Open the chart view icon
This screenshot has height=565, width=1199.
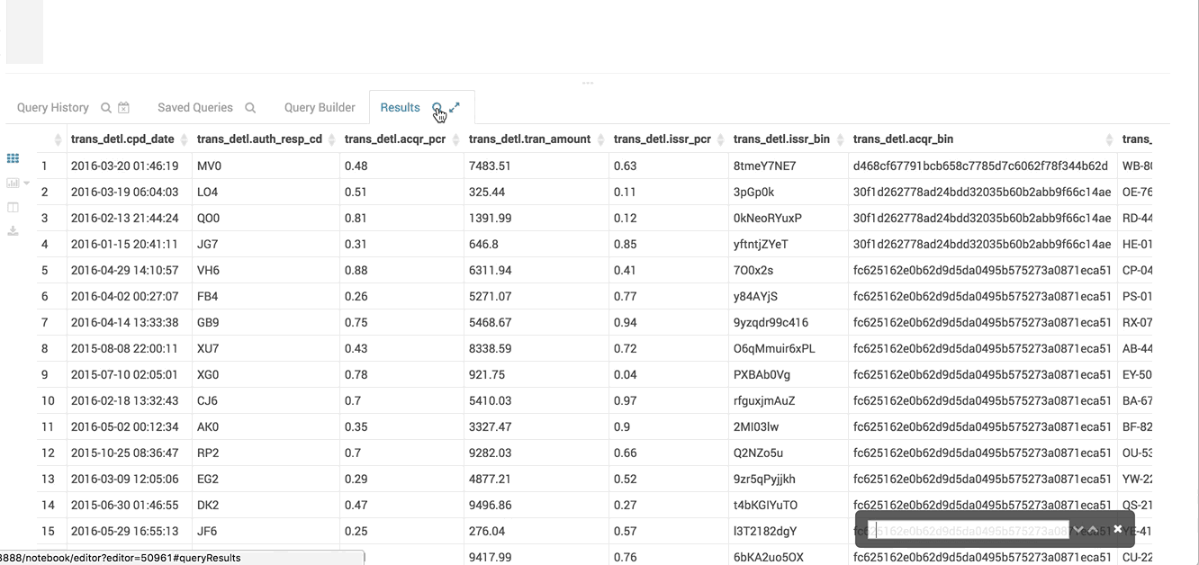[x=13, y=183]
